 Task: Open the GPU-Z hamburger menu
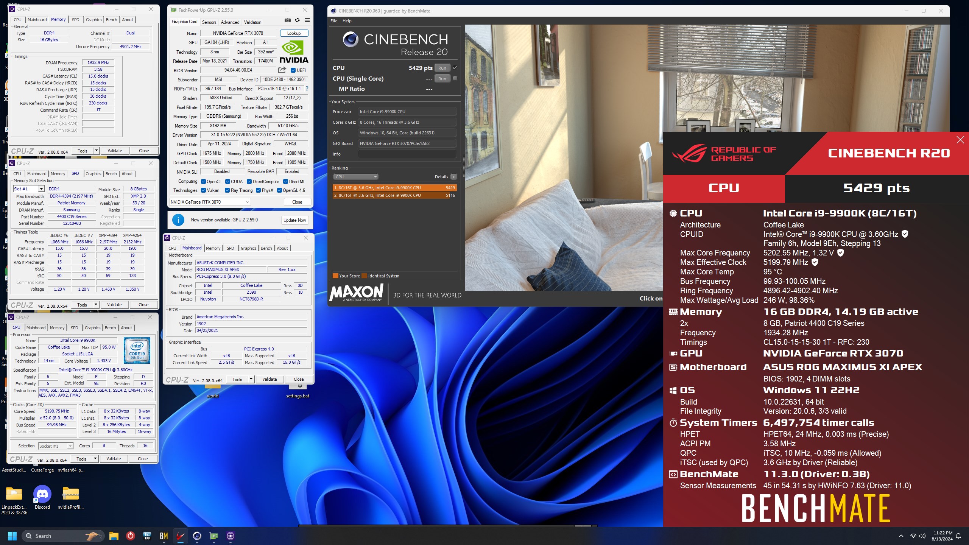click(x=307, y=20)
